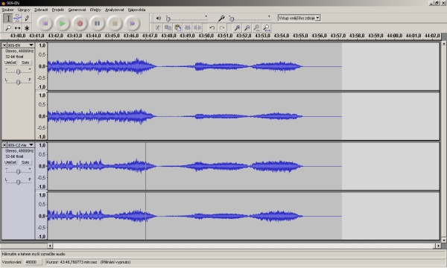Begin recording with red Record button
Screen dimensions: 447x268
[x=80, y=23]
